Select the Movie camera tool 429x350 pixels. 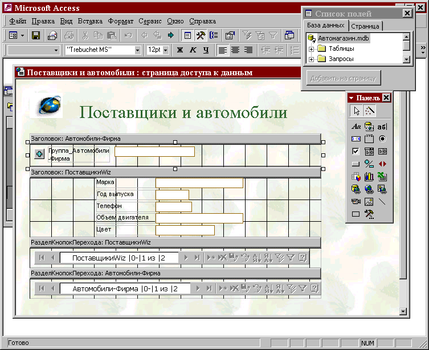pyautogui.click(x=356, y=202)
